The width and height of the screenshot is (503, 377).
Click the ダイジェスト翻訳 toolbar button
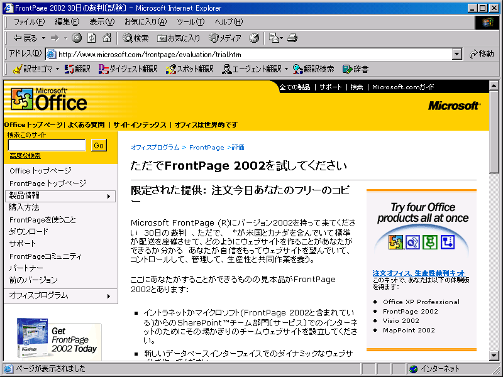(x=128, y=69)
